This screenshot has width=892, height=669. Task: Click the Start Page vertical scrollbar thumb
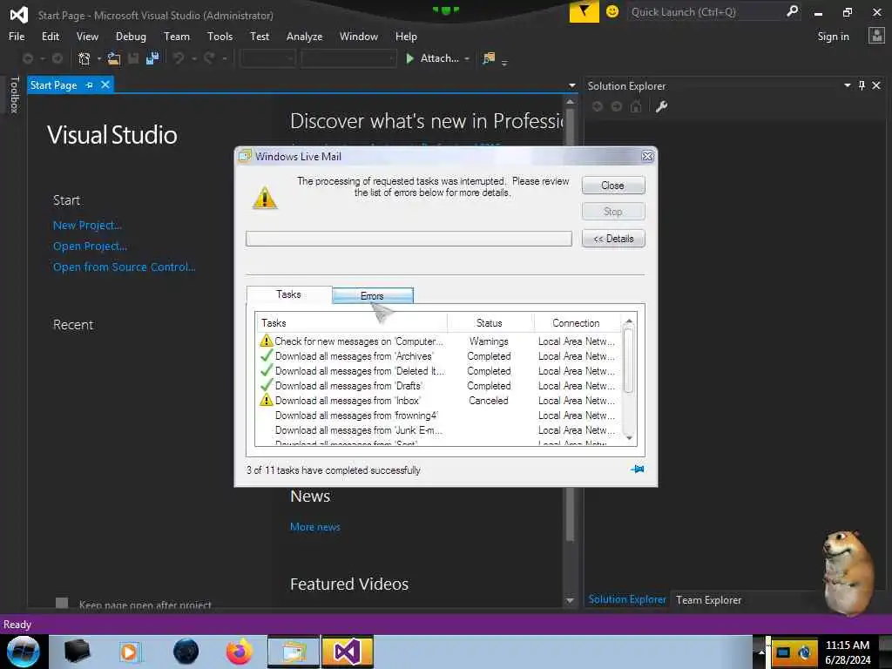coord(570,324)
